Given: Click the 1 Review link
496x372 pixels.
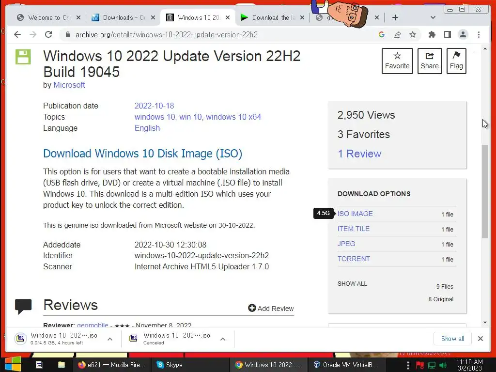Looking at the screenshot, I should pyautogui.click(x=359, y=154).
